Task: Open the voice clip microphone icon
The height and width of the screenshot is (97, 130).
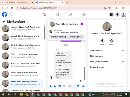Action: [x=50, y=86]
